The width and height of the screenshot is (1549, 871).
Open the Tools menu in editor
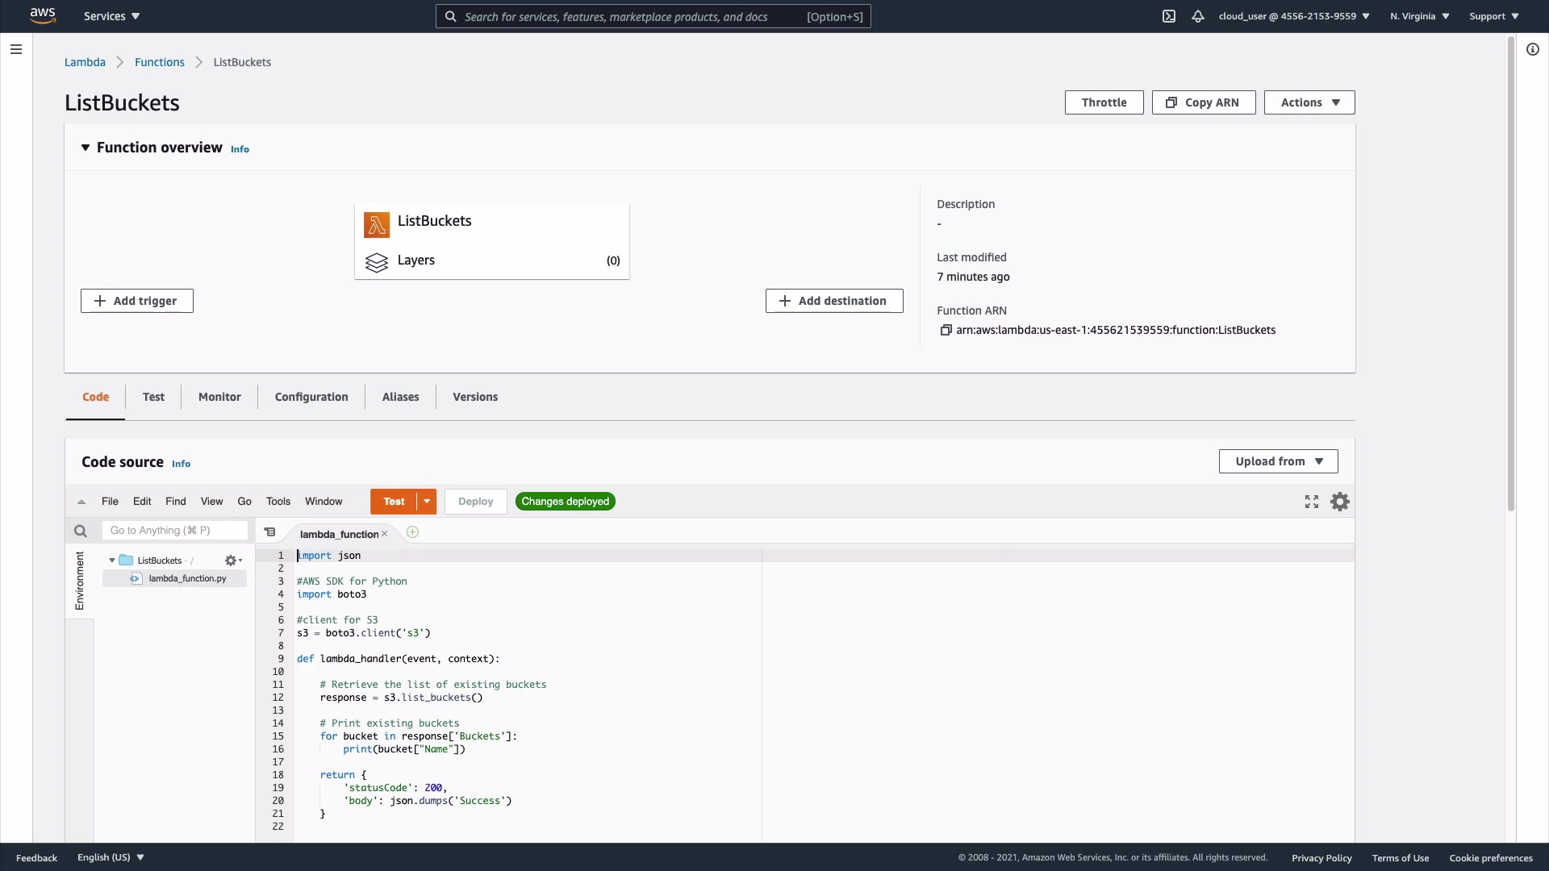coord(278,502)
